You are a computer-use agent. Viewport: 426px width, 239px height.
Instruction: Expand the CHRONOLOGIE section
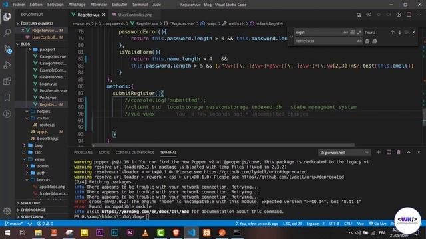[x=33, y=210]
